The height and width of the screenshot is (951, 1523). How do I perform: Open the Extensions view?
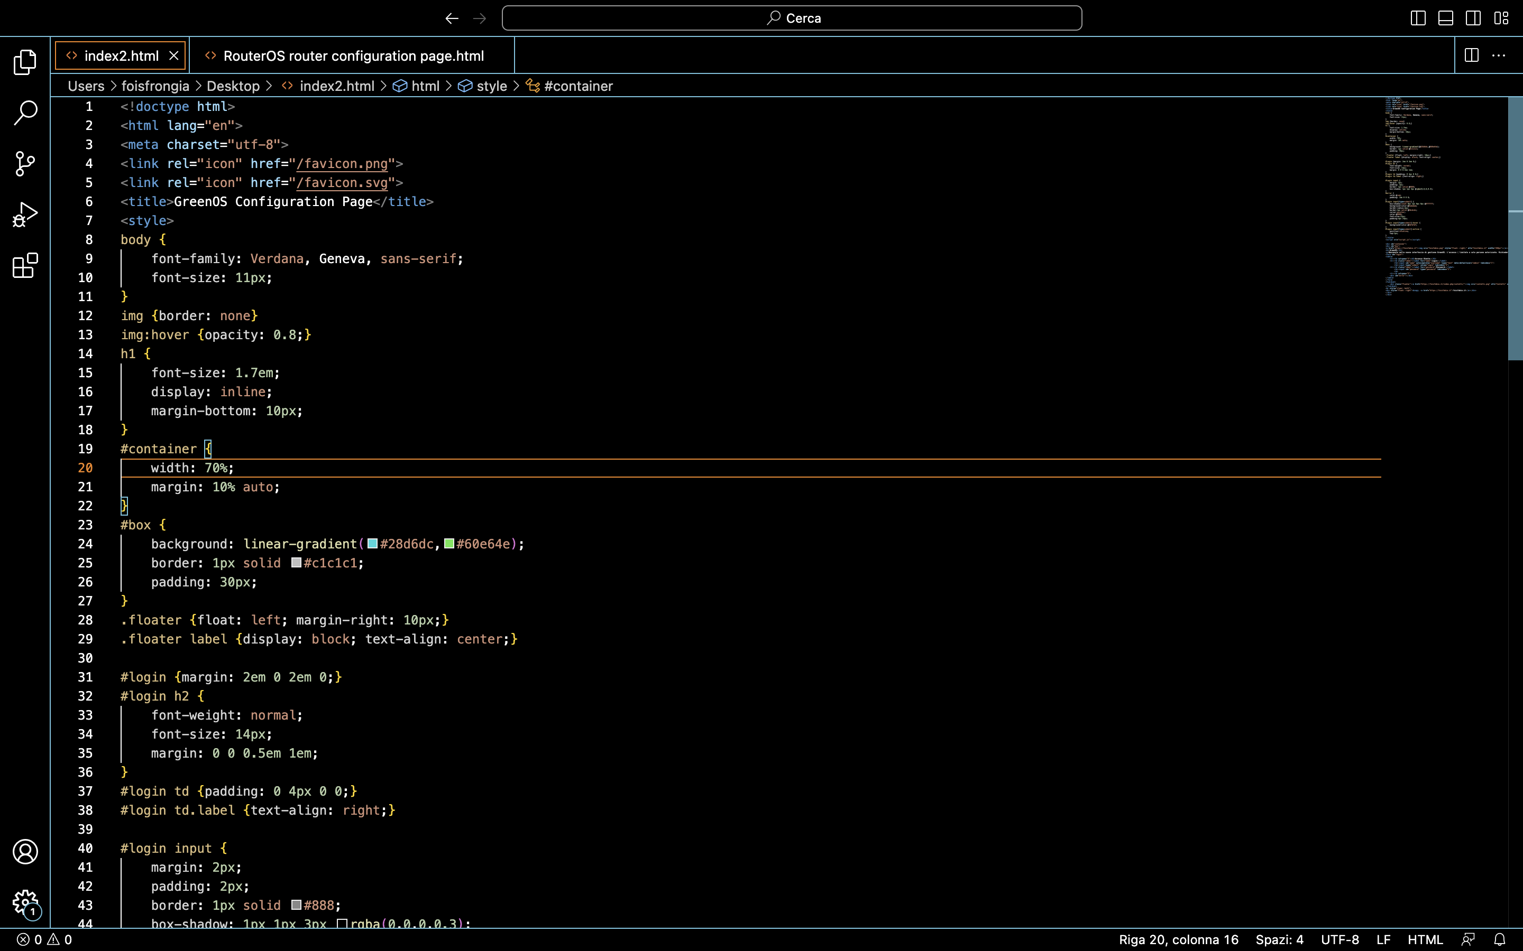click(x=24, y=266)
